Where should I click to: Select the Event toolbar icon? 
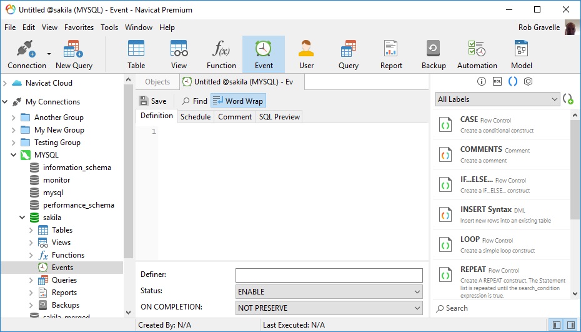(x=264, y=54)
